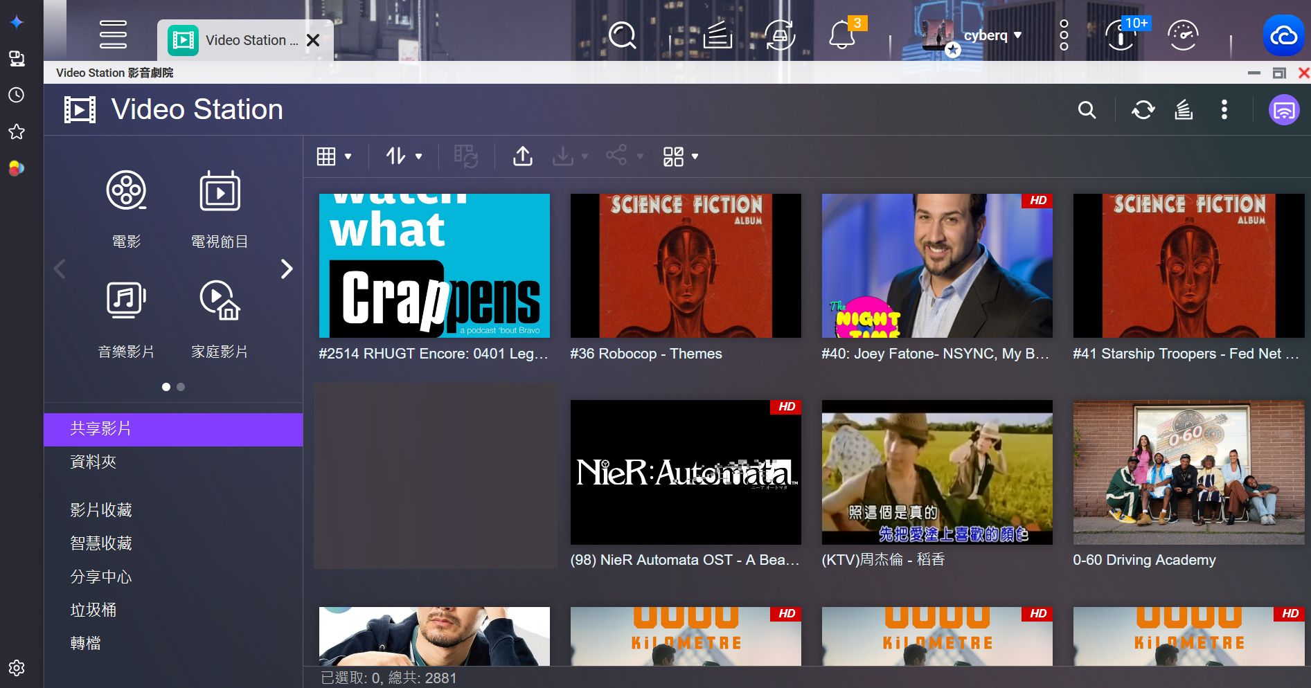Click the '0-60 Driving Academy' title text

[1144, 560]
